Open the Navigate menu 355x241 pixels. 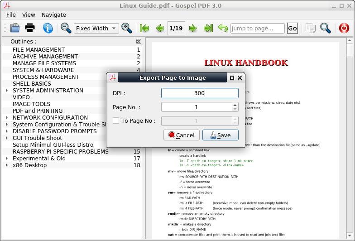pyautogui.click(x=54, y=14)
